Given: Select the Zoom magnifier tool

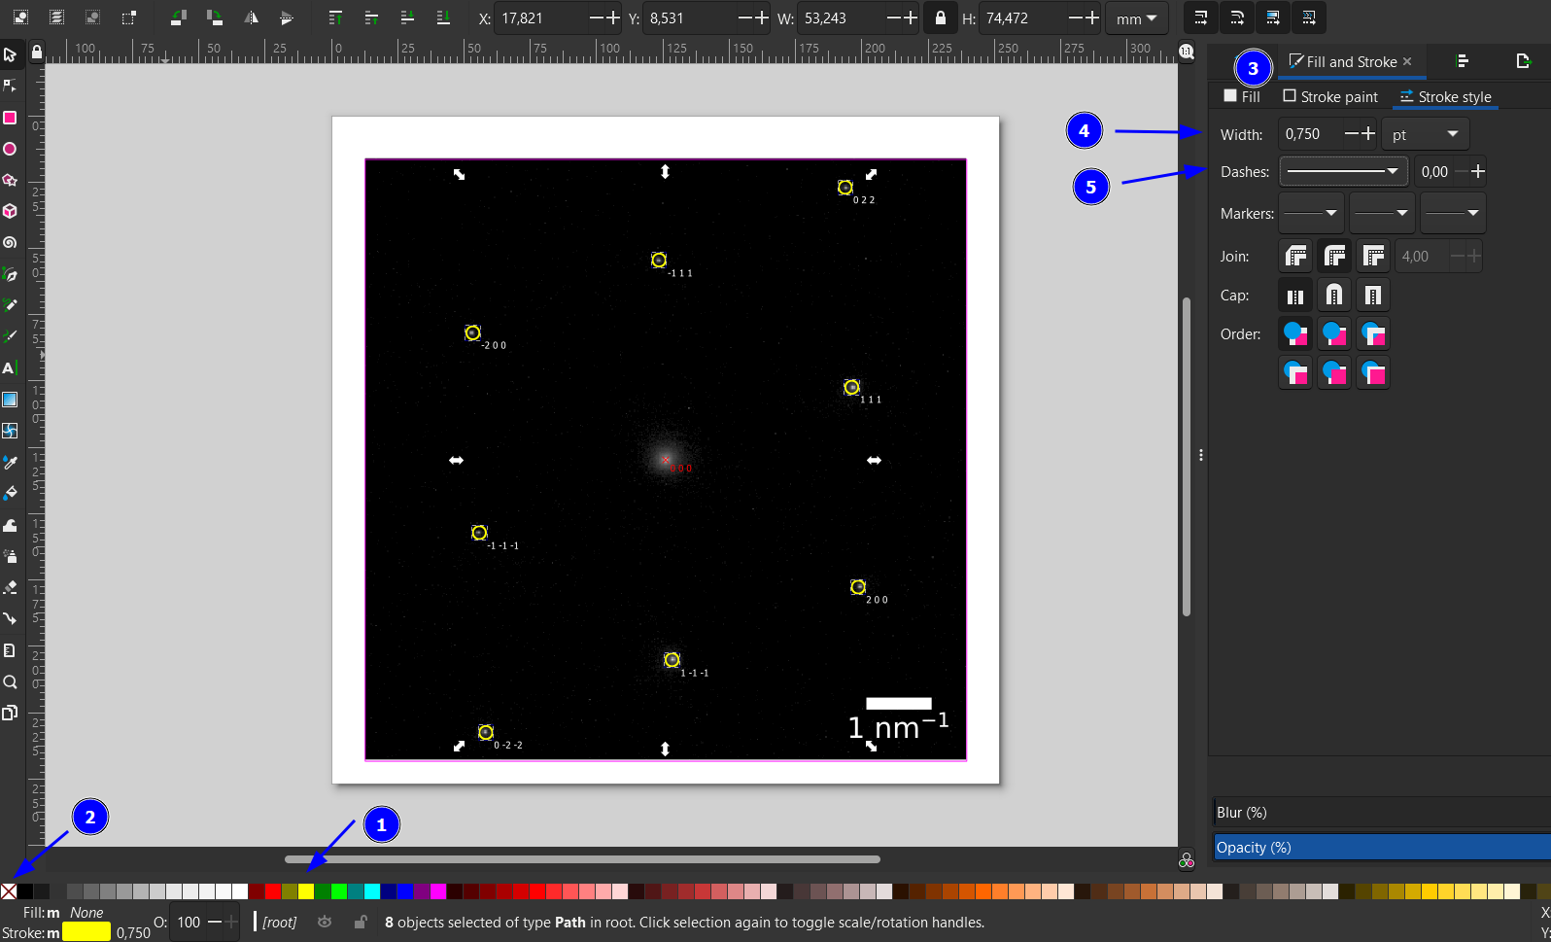Looking at the screenshot, I should (x=10, y=681).
